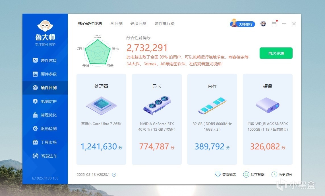Viewport: 325px width, 196px height.
Task: Switch to the 光追评测 tab
Action: point(138,24)
